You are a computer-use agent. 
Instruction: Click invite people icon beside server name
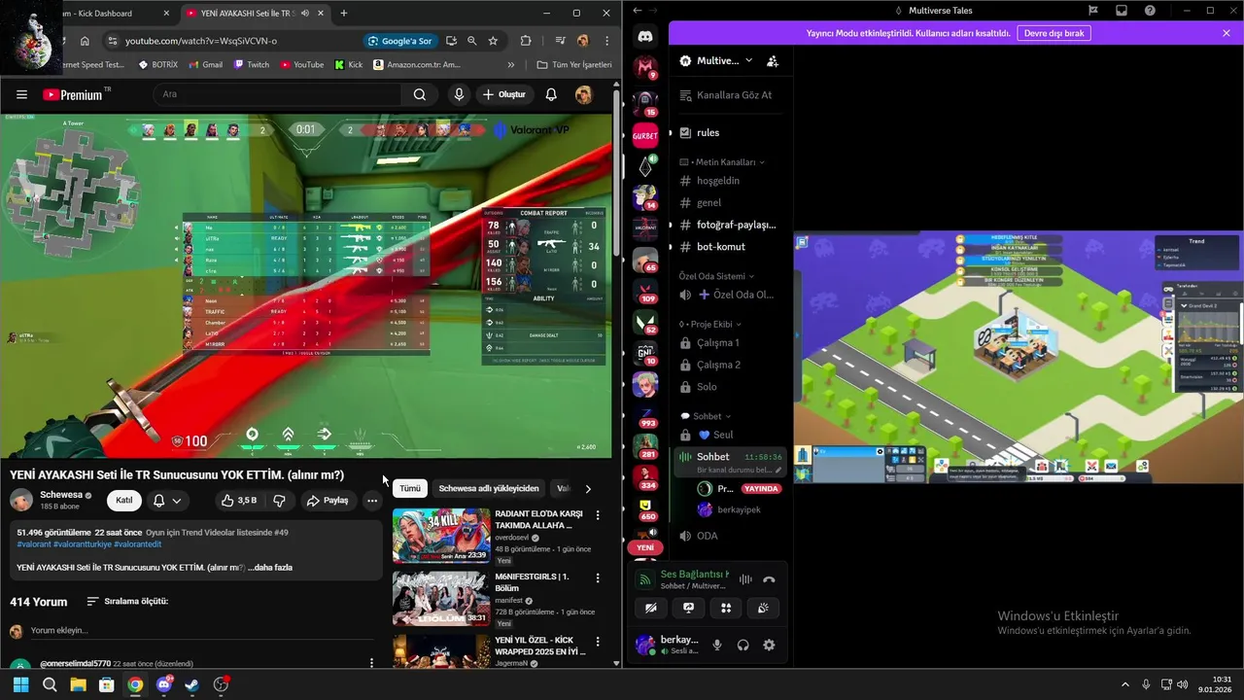tap(773, 60)
